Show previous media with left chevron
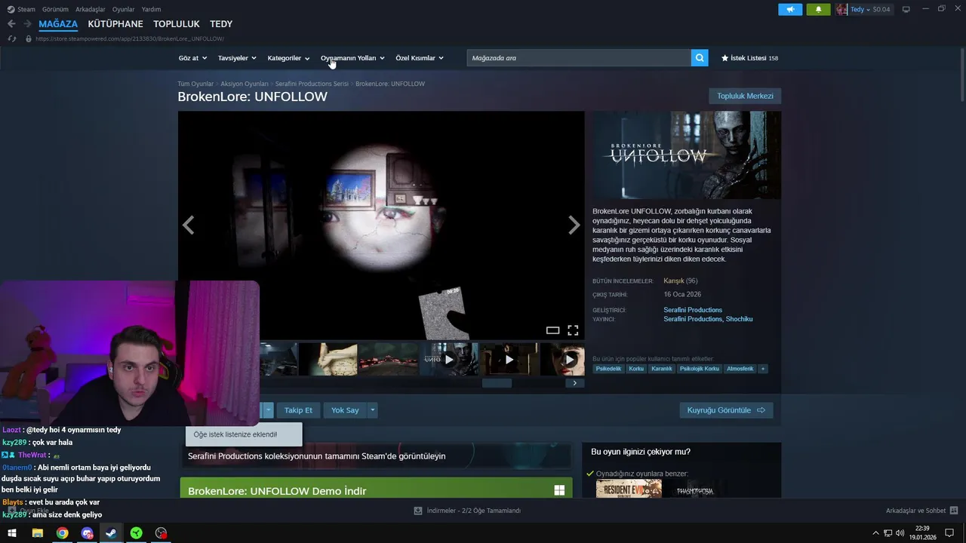 pos(188,225)
